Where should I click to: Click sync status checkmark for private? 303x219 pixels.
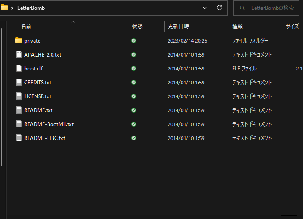tap(134, 41)
